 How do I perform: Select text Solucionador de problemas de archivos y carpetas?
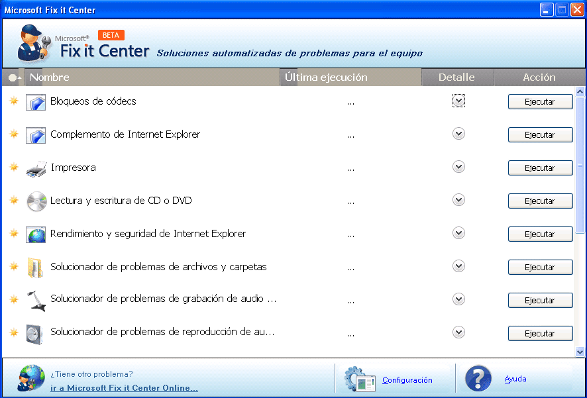(x=158, y=267)
